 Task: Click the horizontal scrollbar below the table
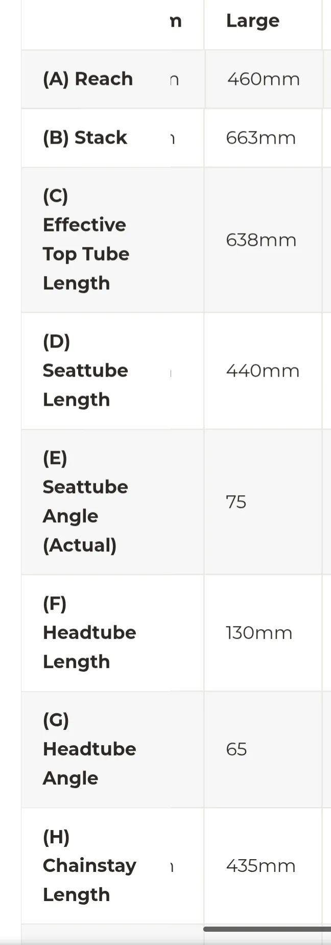tap(267, 929)
